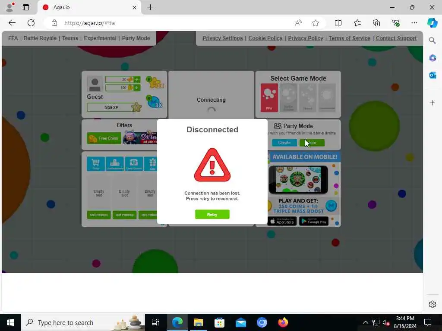Click the Free Coins offer button

click(104, 138)
